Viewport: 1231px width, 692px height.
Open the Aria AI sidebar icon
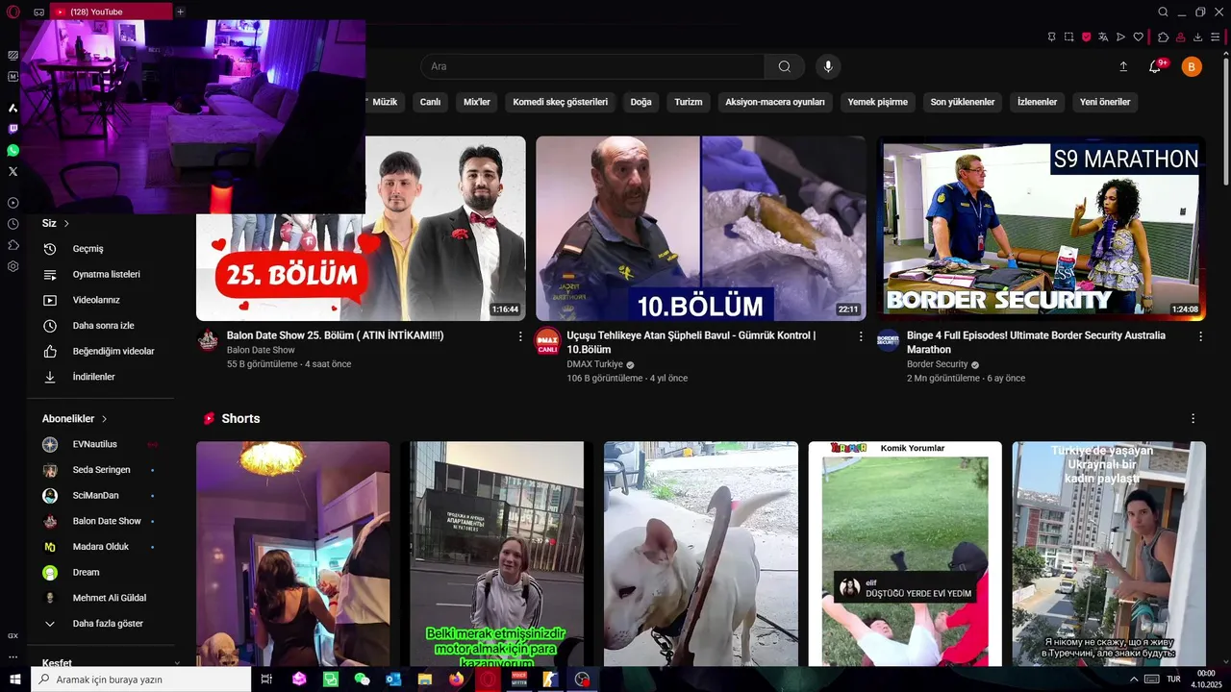tap(13, 108)
